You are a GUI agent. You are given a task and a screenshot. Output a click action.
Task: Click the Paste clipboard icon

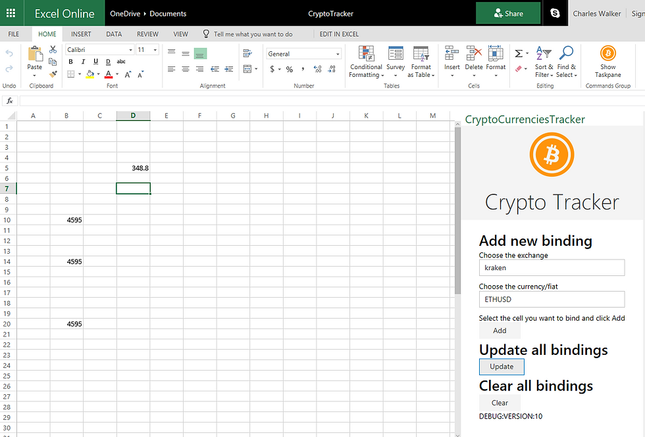(35, 54)
